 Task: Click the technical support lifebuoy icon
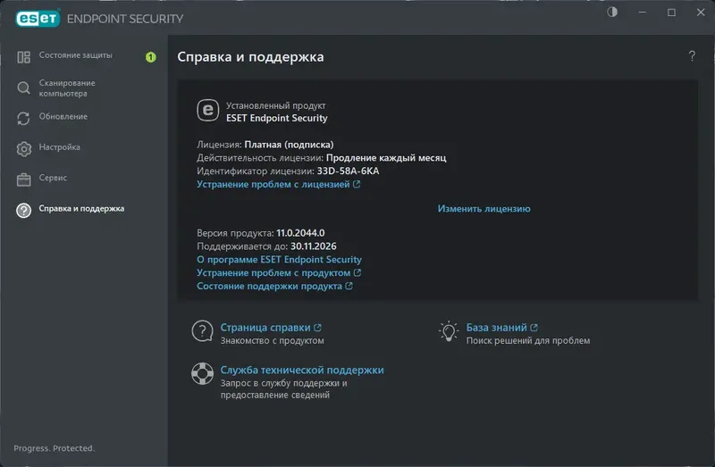pos(202,374)
